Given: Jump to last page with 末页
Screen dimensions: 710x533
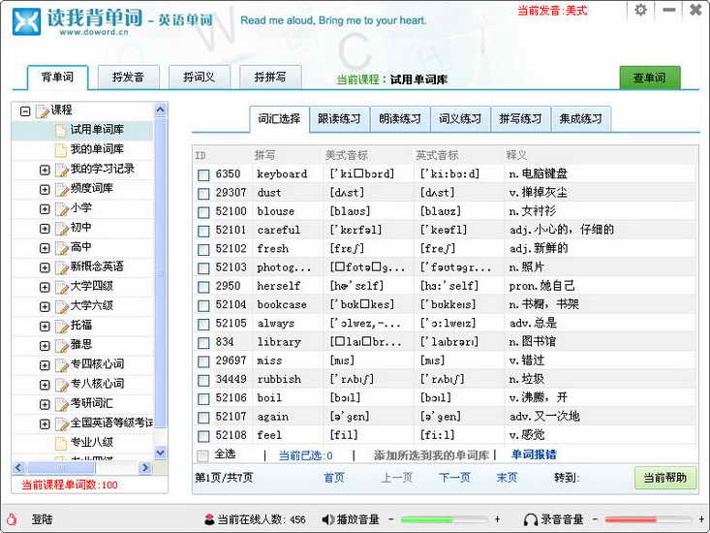Looking at the screenshot, I should [x=507, y=478].
